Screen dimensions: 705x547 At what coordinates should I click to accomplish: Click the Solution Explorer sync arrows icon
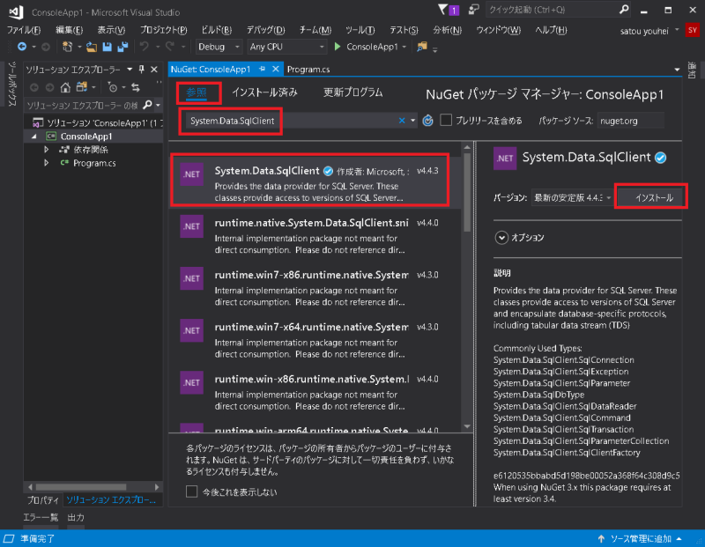(136, 87)
